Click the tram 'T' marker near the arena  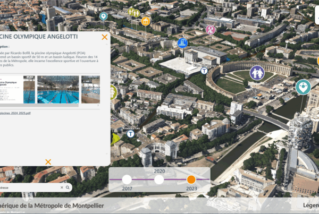(x=205, y=70)
